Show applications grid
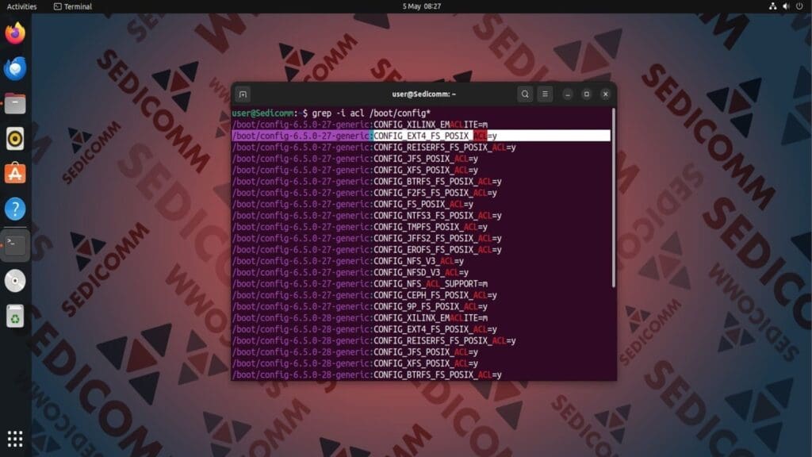The width and height of the screenshot is (812, 457). pos(15,439)
